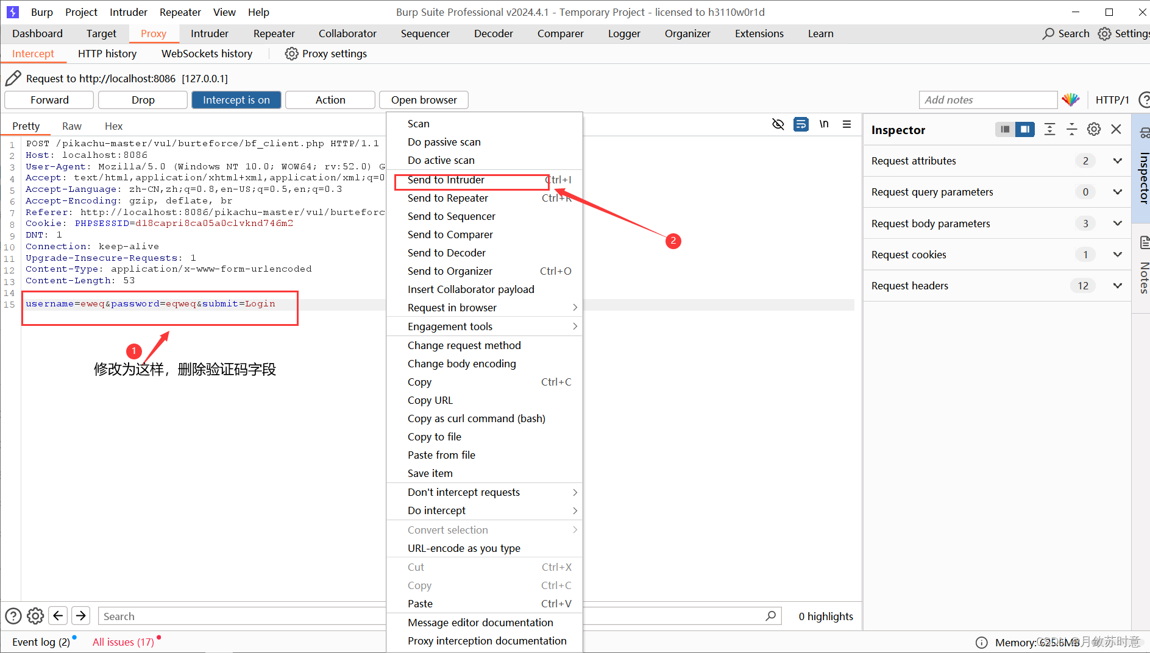Toggle word wrap in message editor
The image size is (1150, 653).
coord(801,124)
